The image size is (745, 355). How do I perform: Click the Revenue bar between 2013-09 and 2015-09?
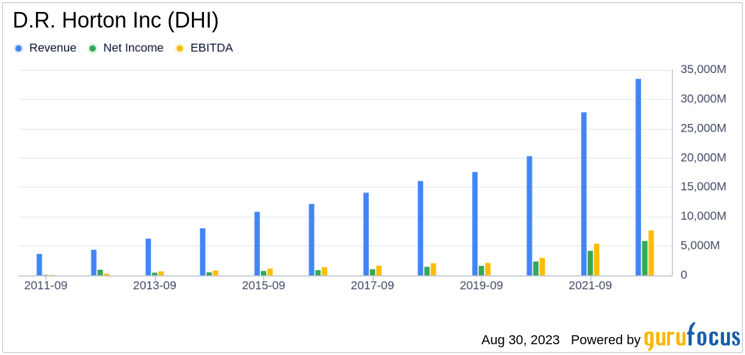click(203, 252)
